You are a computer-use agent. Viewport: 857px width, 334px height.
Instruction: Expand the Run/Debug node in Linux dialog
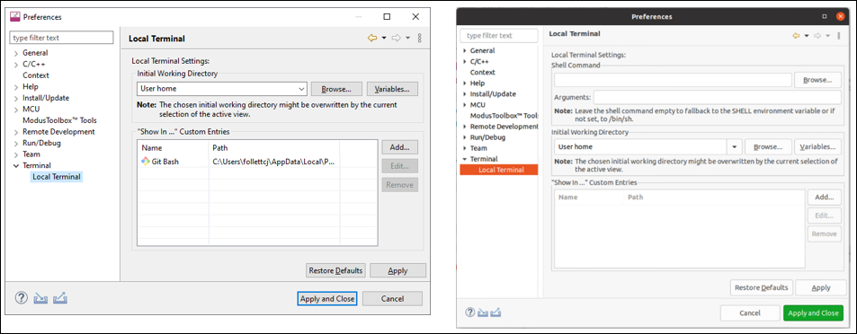point(465,137)
